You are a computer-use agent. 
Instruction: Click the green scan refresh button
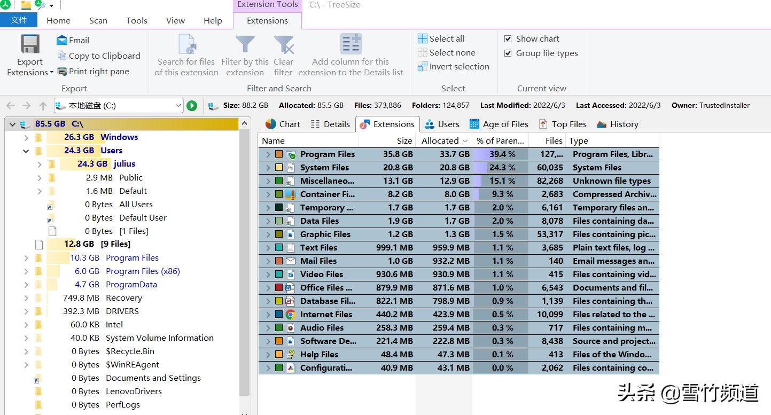(x=192, y=106)
